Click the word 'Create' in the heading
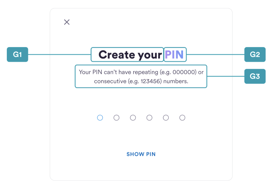This screenshot has height=189, width=272. 117,55
